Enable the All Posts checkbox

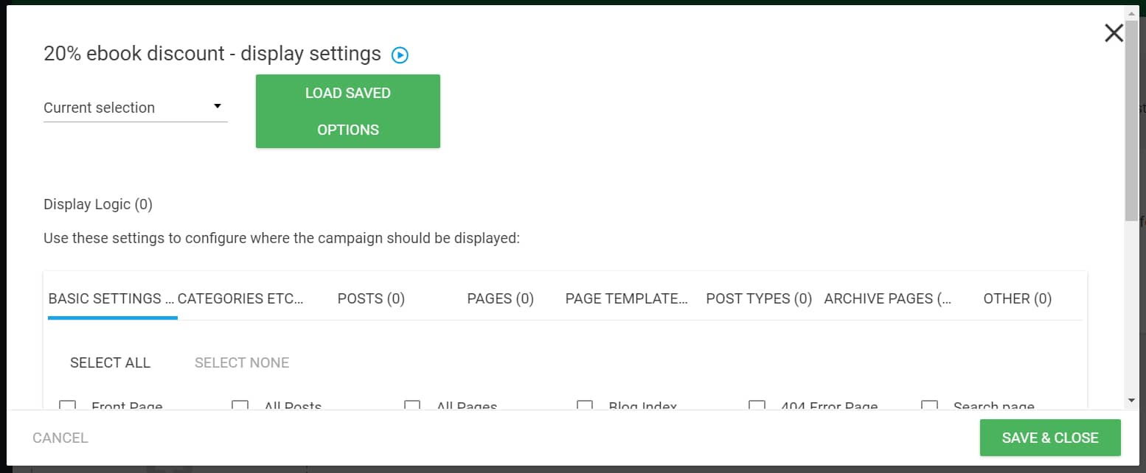click(x=240, y=405)
